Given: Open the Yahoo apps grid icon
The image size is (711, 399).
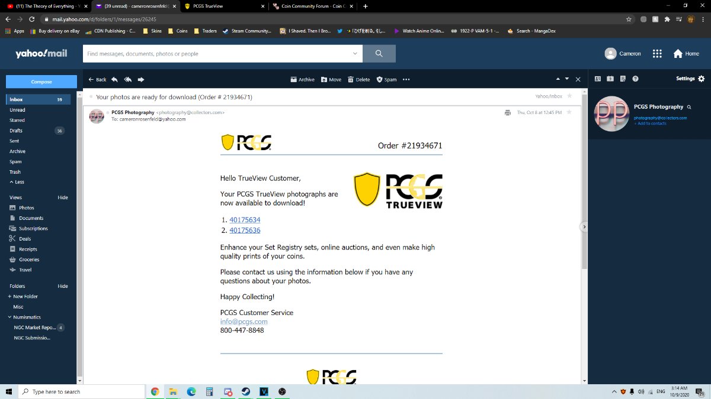Looking at the screenshot, I should 657,53.
